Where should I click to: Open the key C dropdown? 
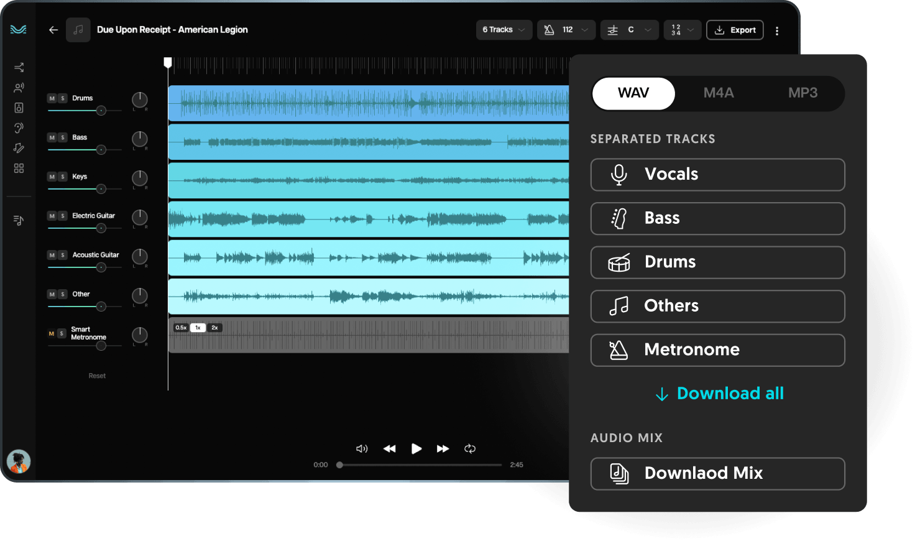tap(629, 29)
